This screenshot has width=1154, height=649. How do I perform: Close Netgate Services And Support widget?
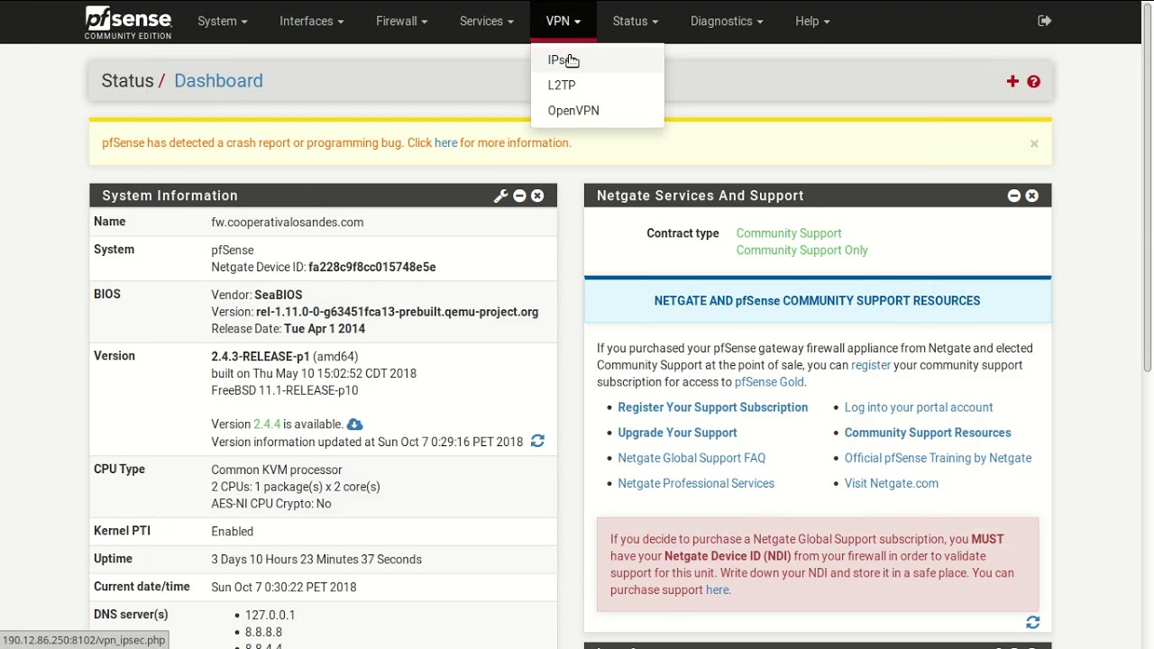point(1031,196)
